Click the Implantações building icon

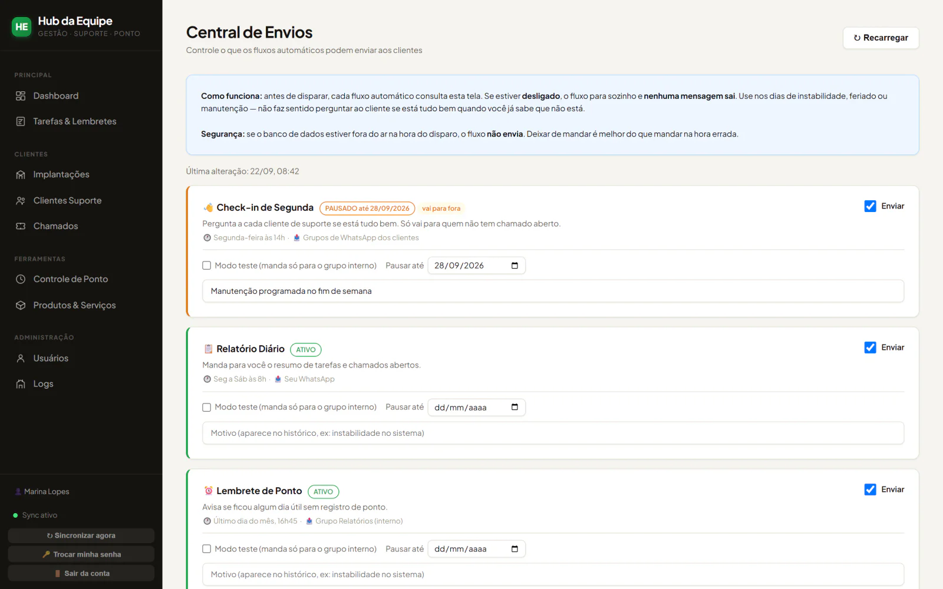(x=21, y=174)
